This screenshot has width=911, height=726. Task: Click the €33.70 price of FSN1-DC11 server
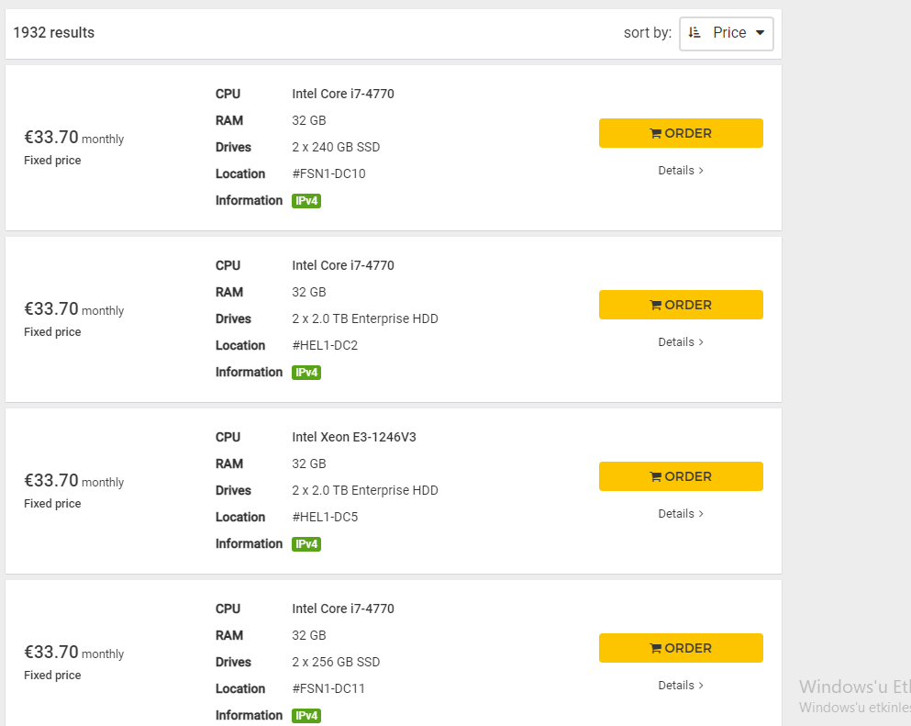pos(51,652)
